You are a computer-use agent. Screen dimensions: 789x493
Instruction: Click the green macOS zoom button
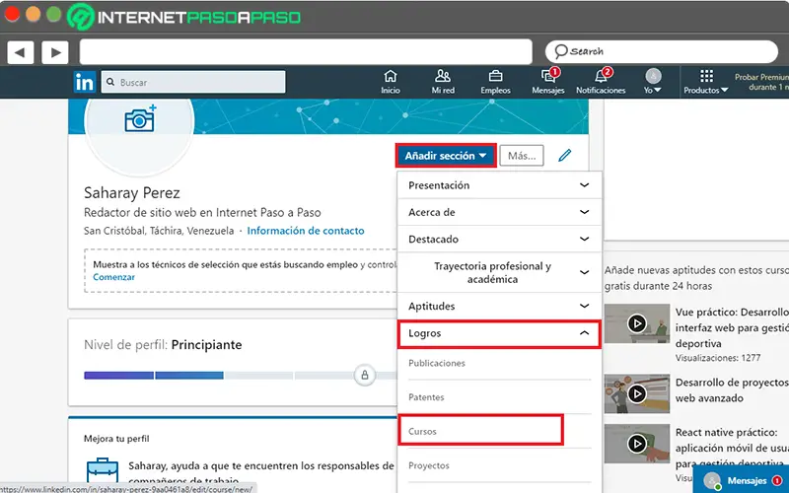(54, 14)
